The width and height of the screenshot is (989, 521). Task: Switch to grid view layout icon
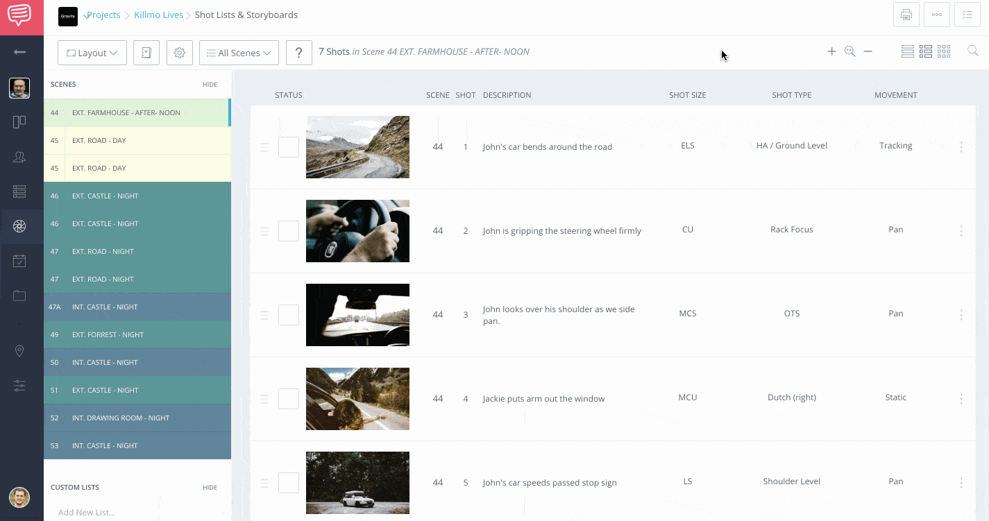[944, 51]
